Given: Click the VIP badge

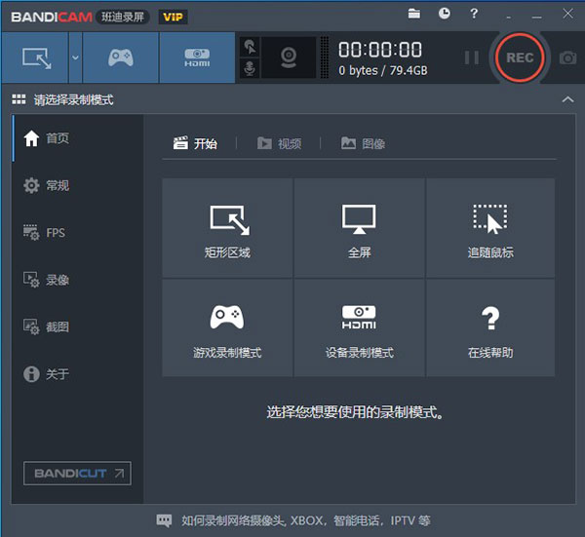Looking at the screenshot, I should click(173, 17).
